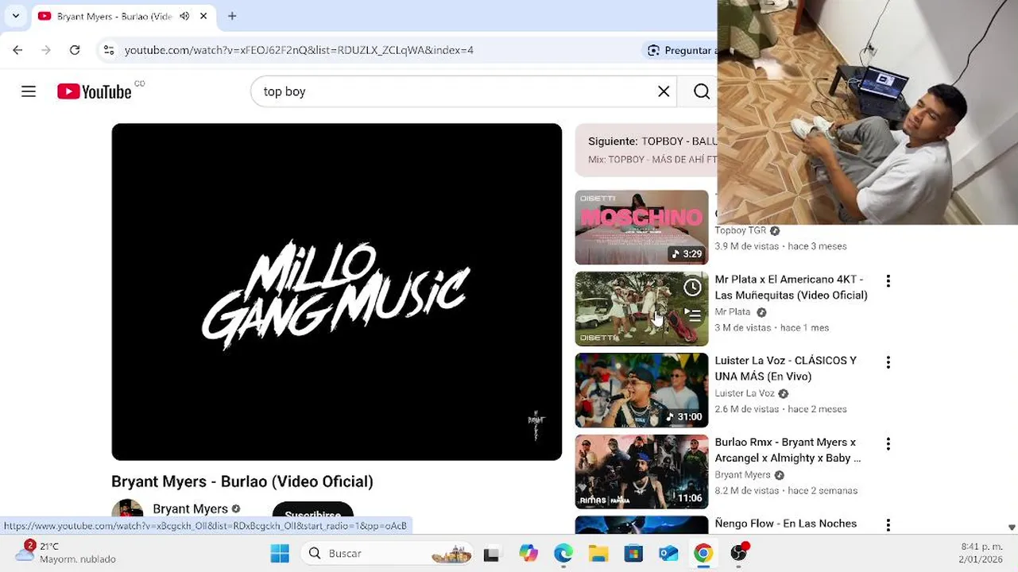Open the Siguiente TOPBOY mix panel header
The image size is (1018, 572).
pos(646,149)
